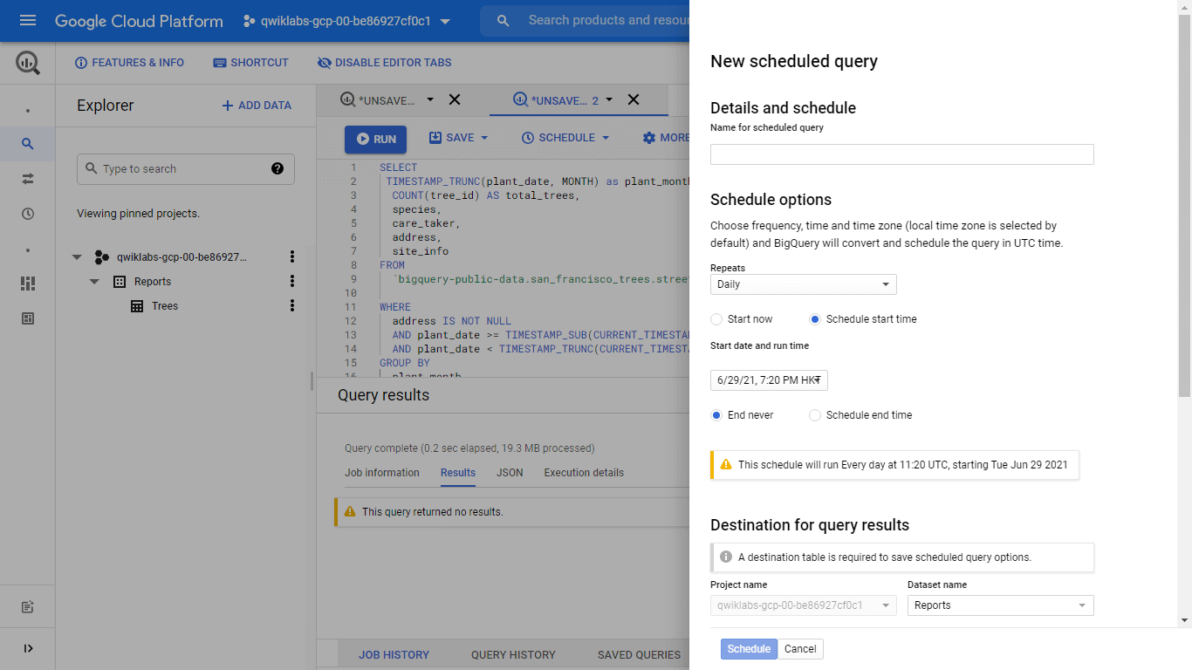Open the QUERY HISTORY tab
The height and width of the screenshot is (670, 1192).
[513, 654]
